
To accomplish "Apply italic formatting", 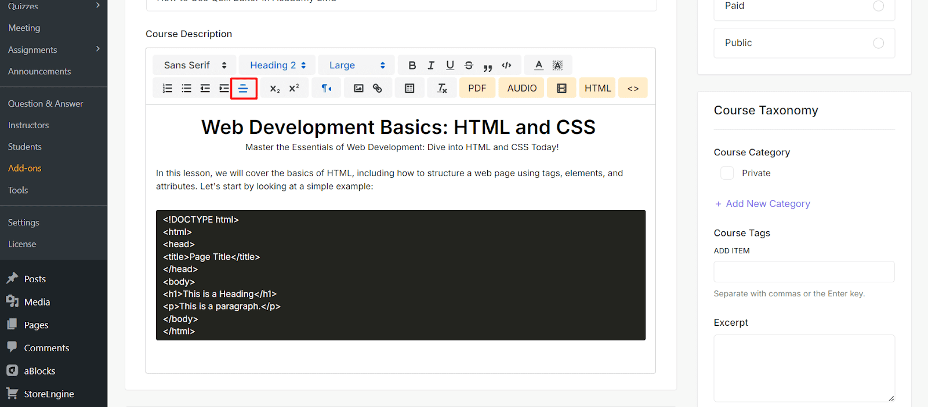I will click(431, 66).
